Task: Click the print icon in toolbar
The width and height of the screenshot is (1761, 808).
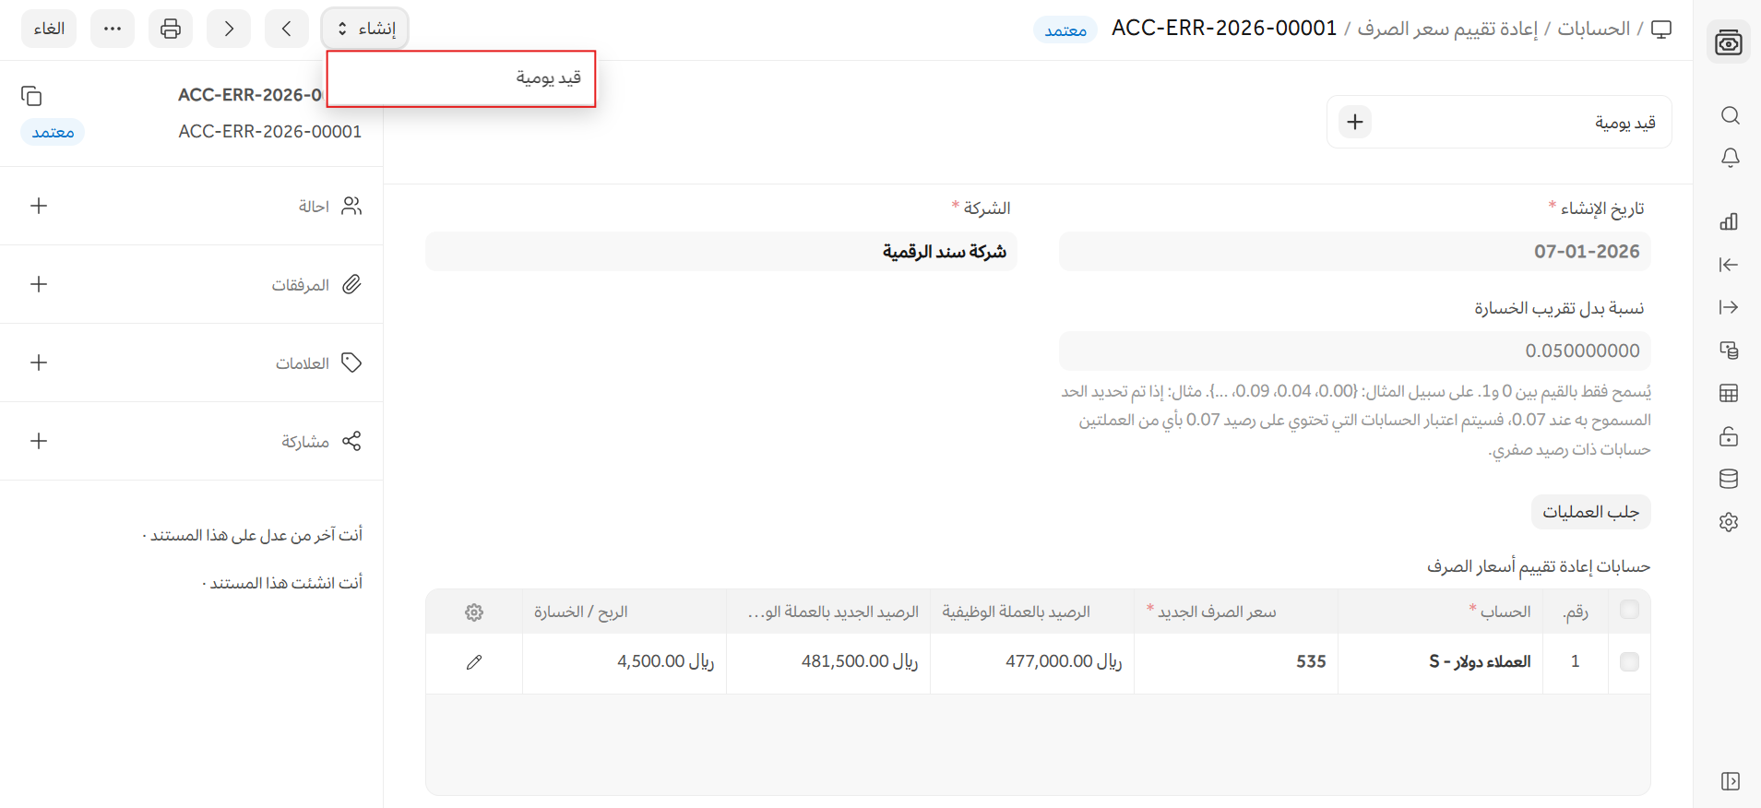Action: (x=171, y=29)
